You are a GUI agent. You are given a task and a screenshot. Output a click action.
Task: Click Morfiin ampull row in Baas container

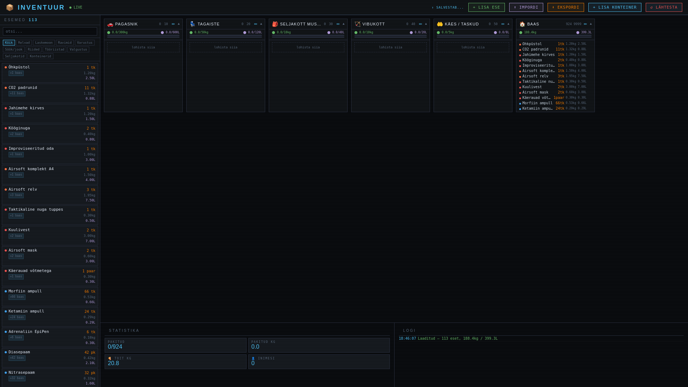555,103
